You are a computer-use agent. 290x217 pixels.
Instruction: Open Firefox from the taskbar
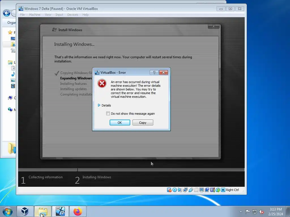[78, 211]
